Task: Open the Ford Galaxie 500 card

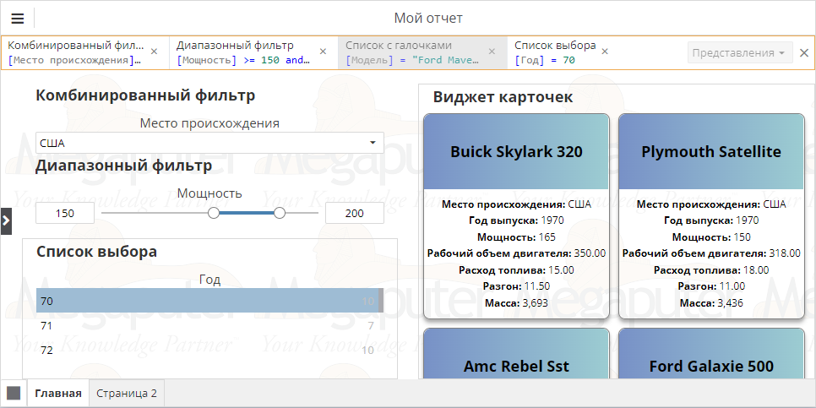Action: point(711,354)
